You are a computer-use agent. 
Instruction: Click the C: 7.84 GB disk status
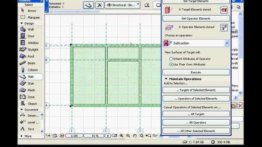[x=193, y=142]
